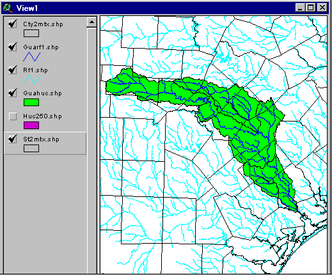Click the gray legend symbol under Cty2mtx.shp
The width and height of the screenshot is (332, 275).
point(31,33)
